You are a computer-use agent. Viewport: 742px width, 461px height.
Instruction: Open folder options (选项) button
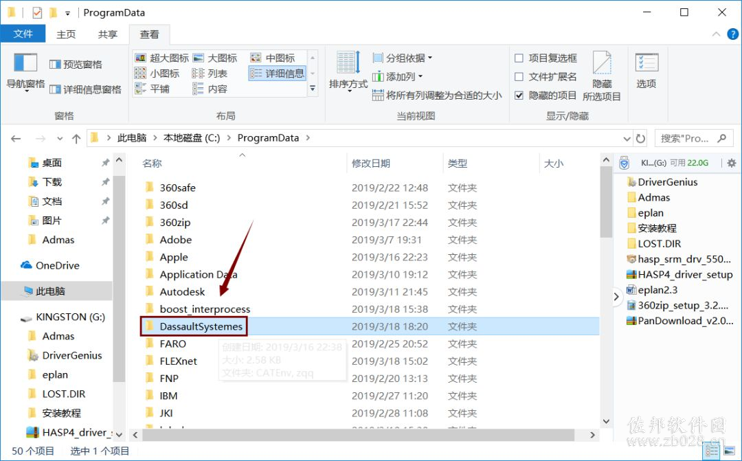point(647,71)
